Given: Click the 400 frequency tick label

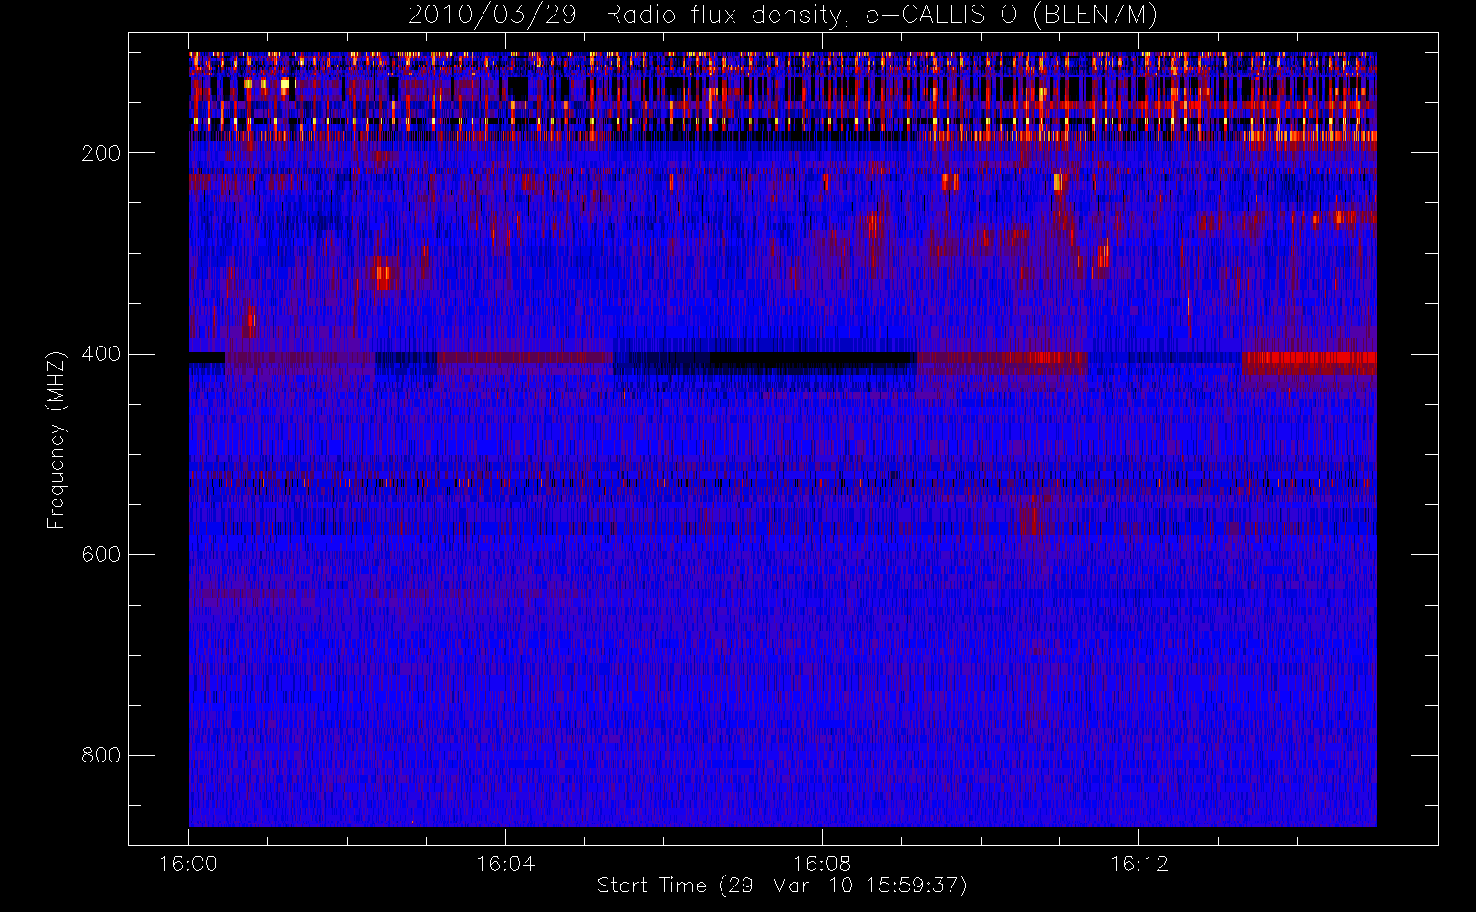Looking at the screenshot, I should 100,354.
